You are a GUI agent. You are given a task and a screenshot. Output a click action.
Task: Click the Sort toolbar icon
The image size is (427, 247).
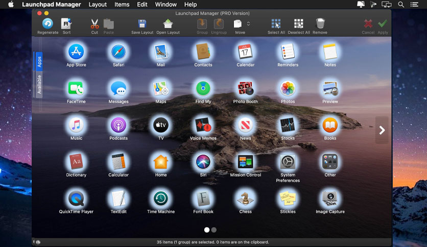click(x=66, y=24)
